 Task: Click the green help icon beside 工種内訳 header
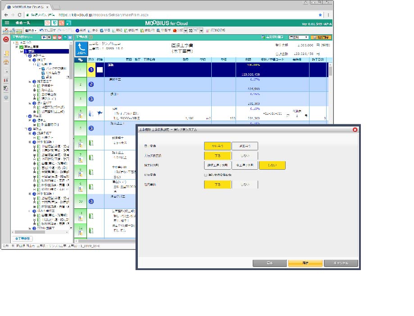[91, 37]
